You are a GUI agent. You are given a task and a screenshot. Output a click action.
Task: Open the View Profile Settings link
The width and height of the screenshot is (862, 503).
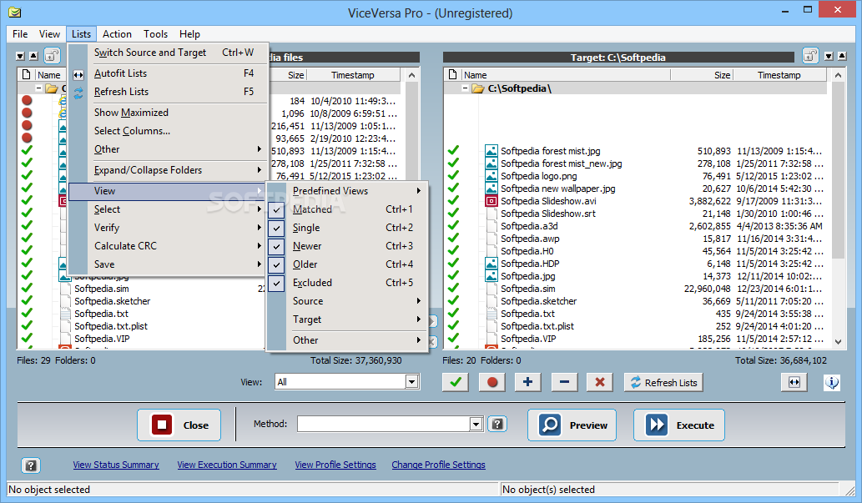[x=335, y=465]
